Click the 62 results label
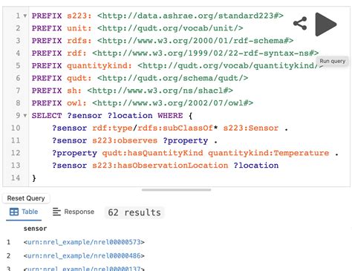352x271 pixels. click(134, 212)
